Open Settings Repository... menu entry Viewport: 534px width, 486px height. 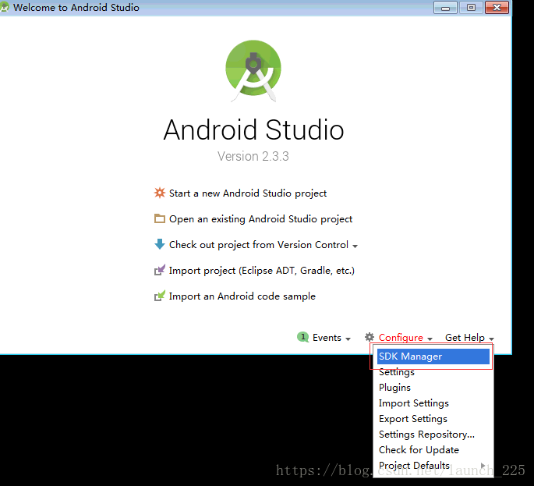[433, 435]
